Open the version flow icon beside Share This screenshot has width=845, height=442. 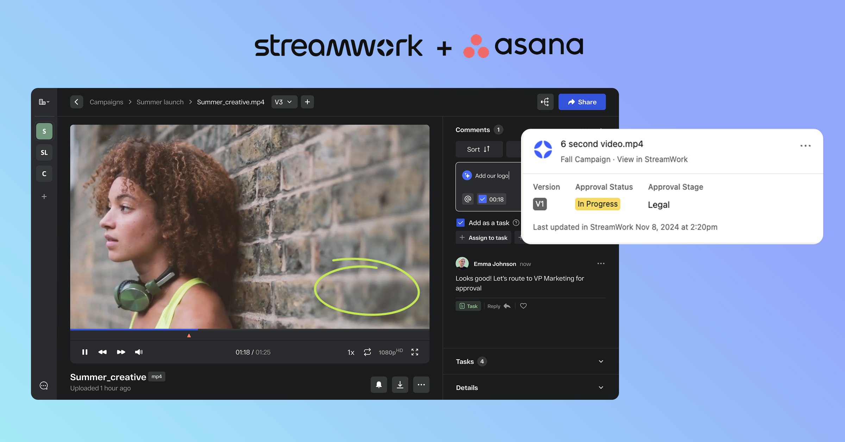click(x=545, y=102)
